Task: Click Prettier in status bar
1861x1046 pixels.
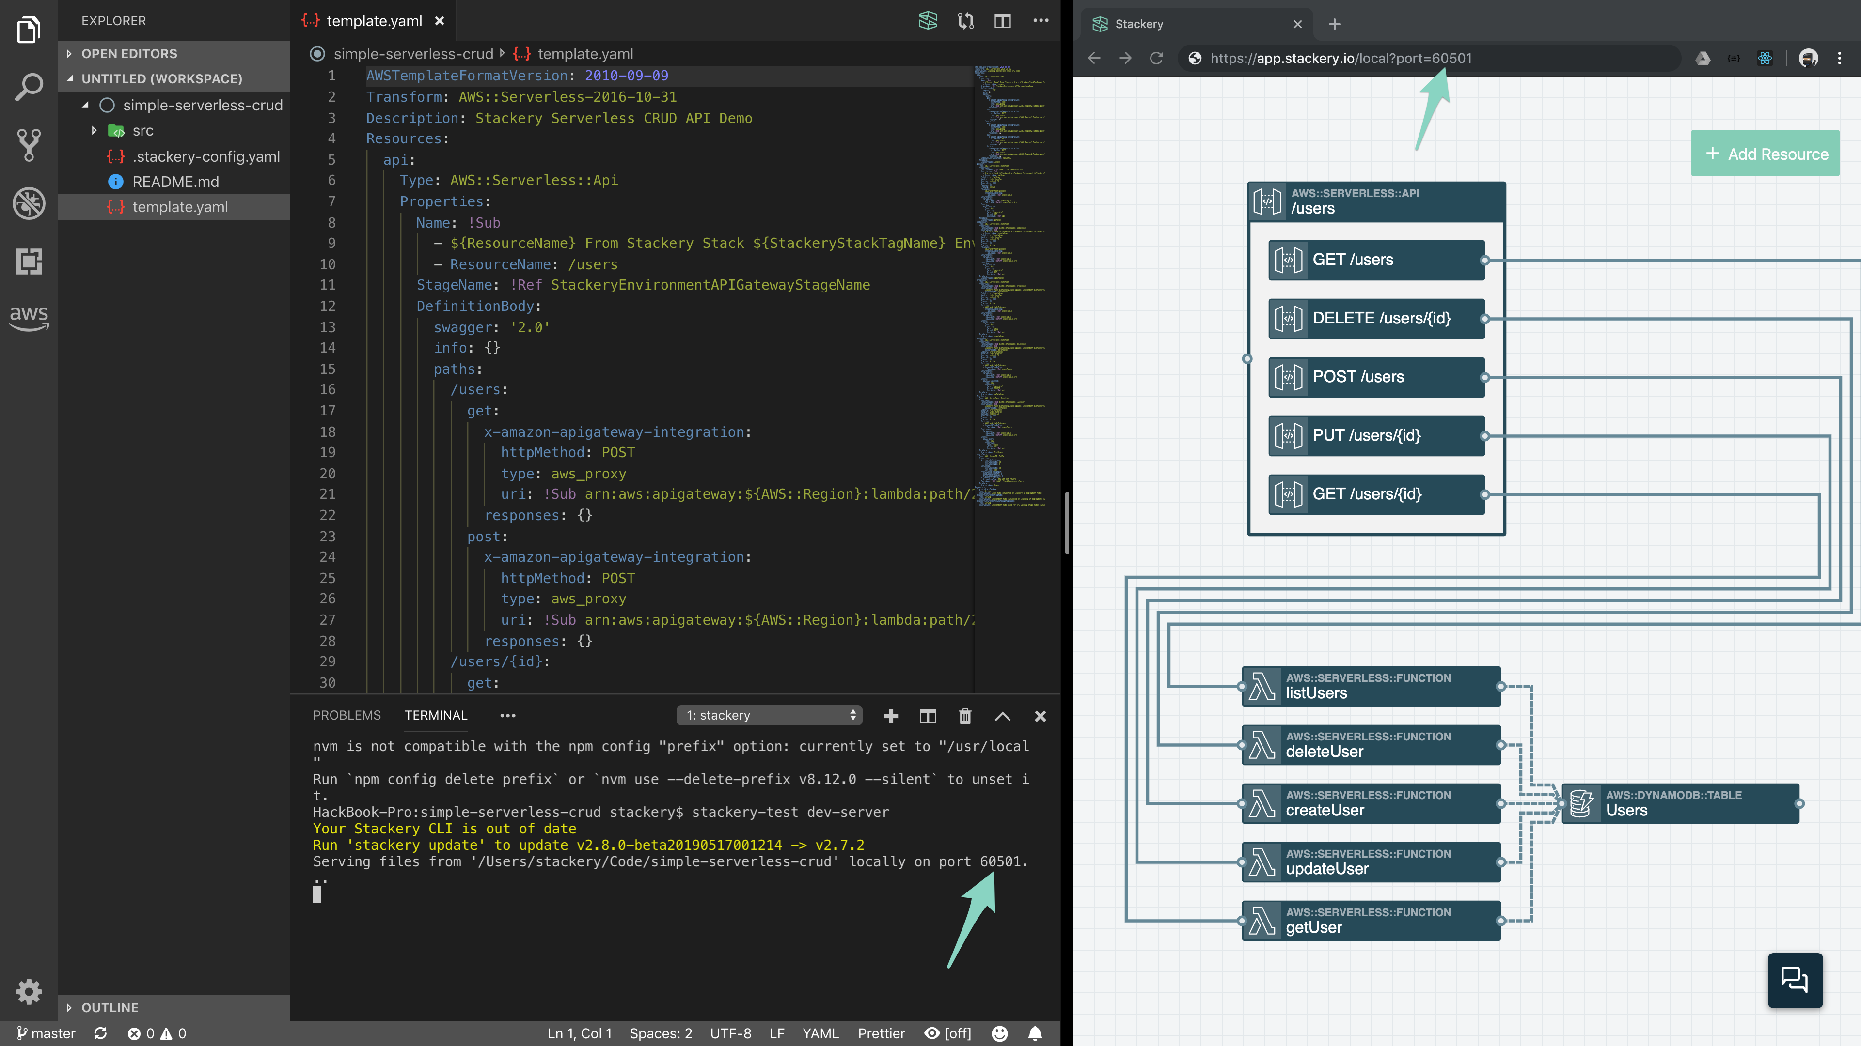Action: click(882, 1033)
